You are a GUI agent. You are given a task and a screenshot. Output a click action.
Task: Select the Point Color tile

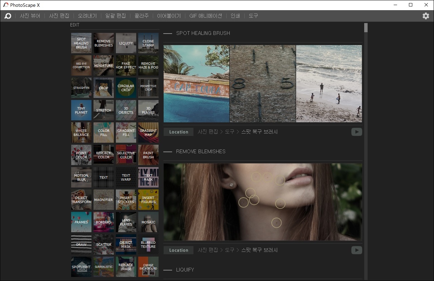[81, 155]
